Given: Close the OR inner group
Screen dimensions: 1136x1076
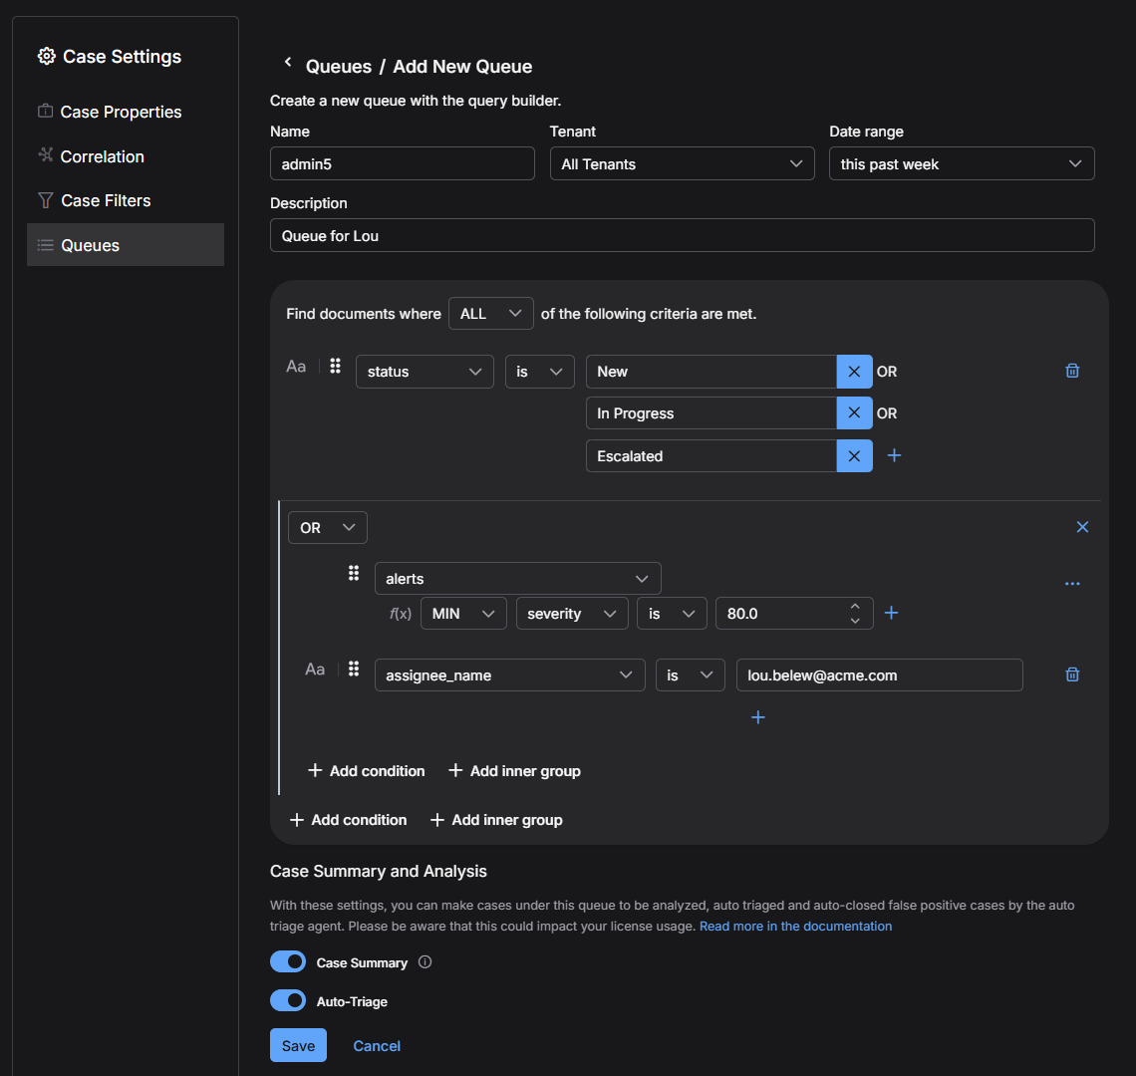Looking at the screenshot, I should pyautogui.click(x=1082, y=527).
